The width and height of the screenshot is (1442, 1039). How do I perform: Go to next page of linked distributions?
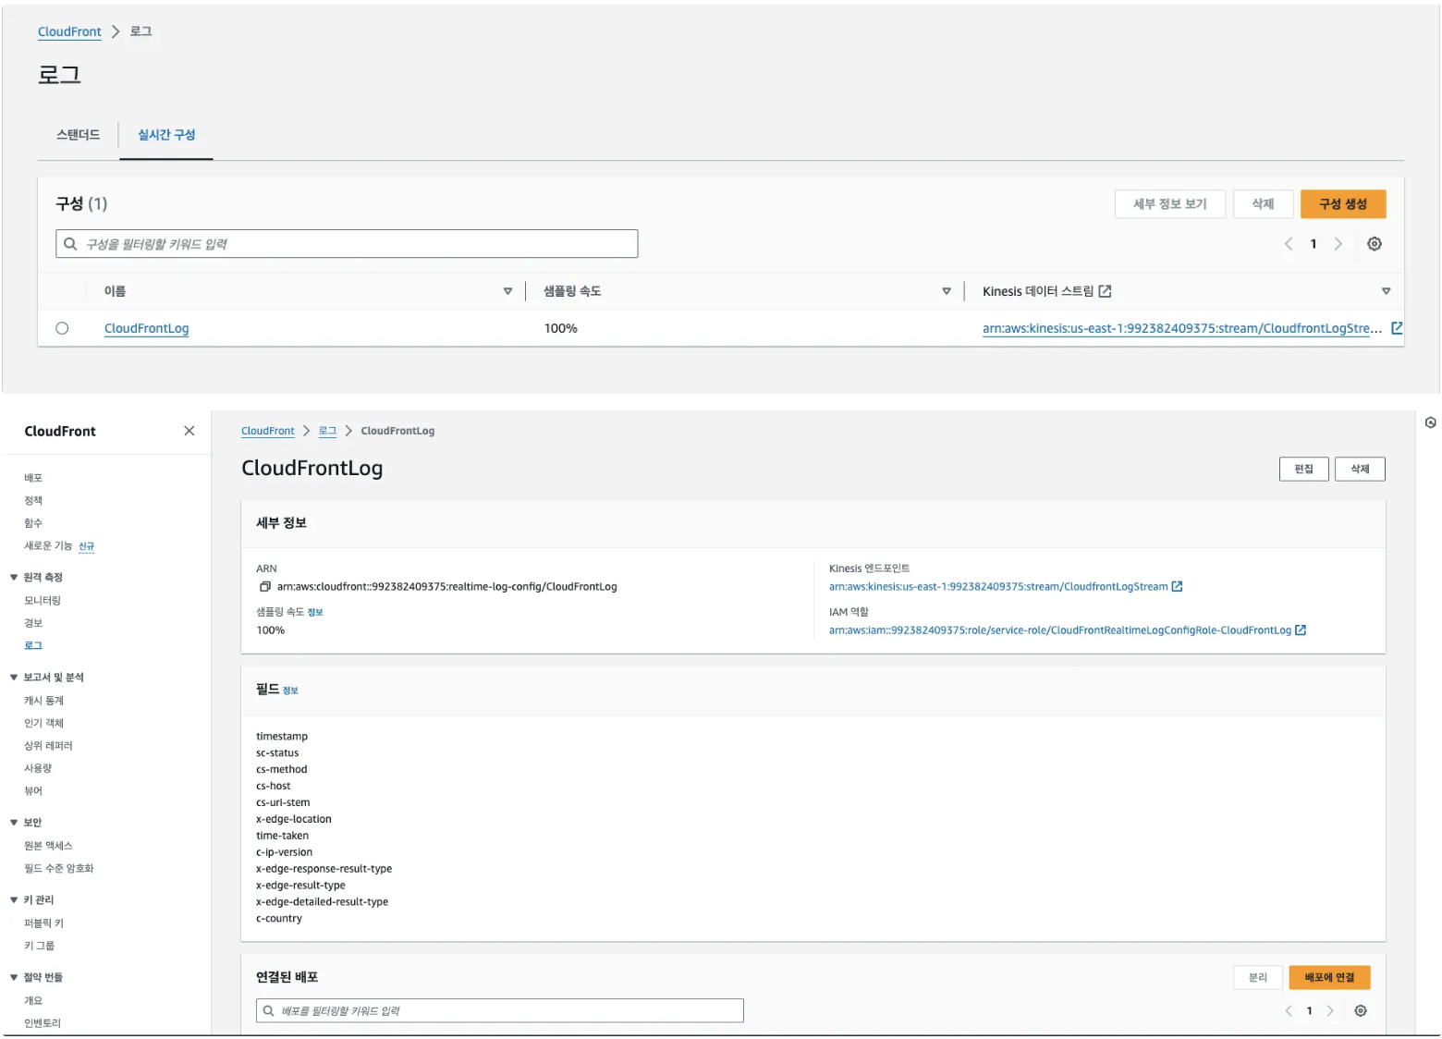(1330, 1011)
